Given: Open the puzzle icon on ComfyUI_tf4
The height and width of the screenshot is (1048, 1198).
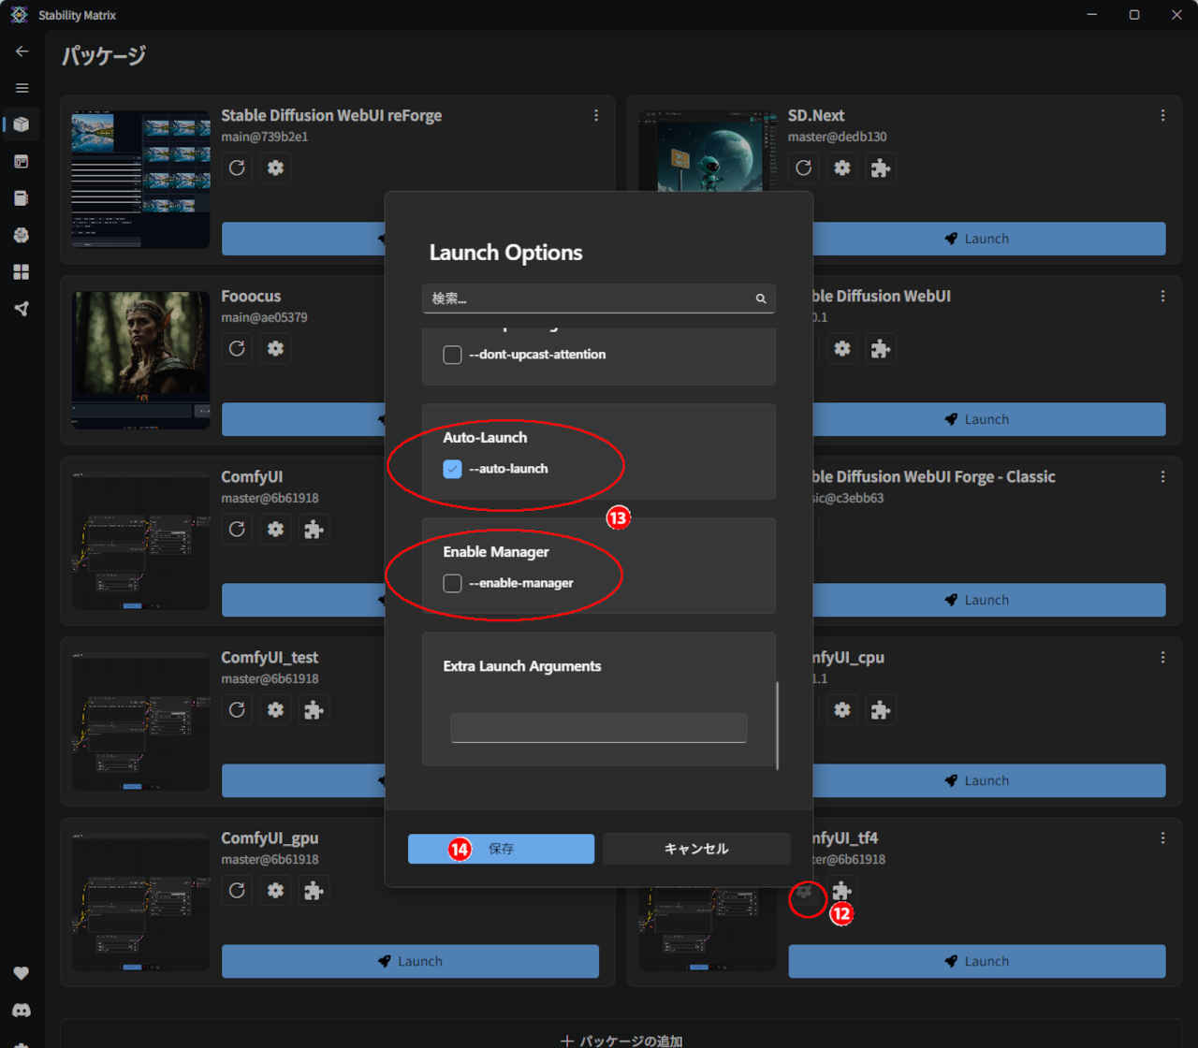Looking at the screenshot, I should [x=842, y=890].
